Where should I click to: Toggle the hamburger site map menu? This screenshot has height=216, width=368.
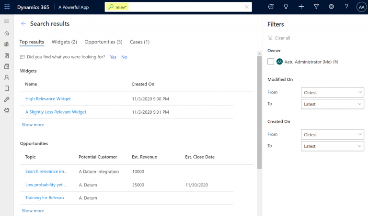click(7, 21)
